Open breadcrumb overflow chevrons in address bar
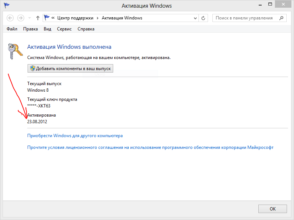The image size is (294, 220). click(53, 18)
